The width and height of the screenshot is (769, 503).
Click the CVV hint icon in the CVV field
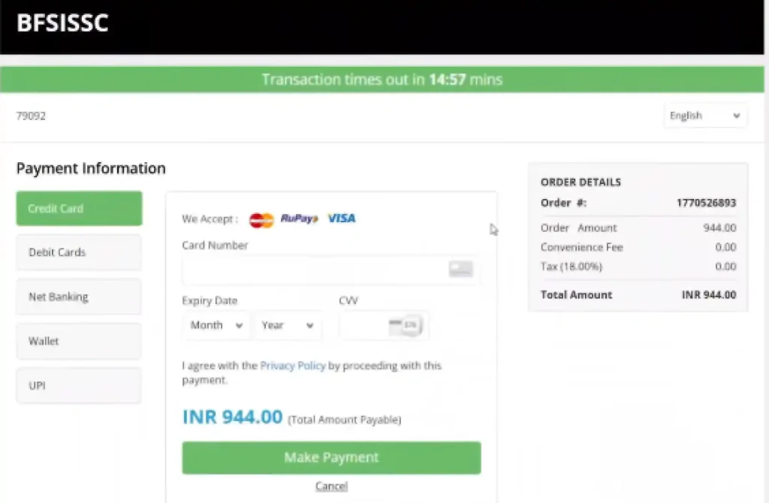point(406,324)
